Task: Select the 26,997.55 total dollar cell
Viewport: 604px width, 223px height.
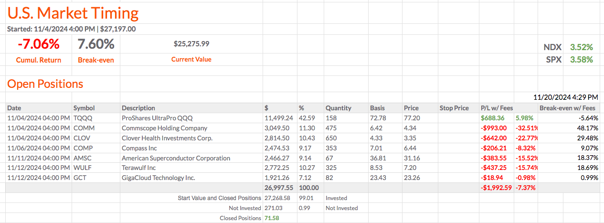Action: point(278,188)
